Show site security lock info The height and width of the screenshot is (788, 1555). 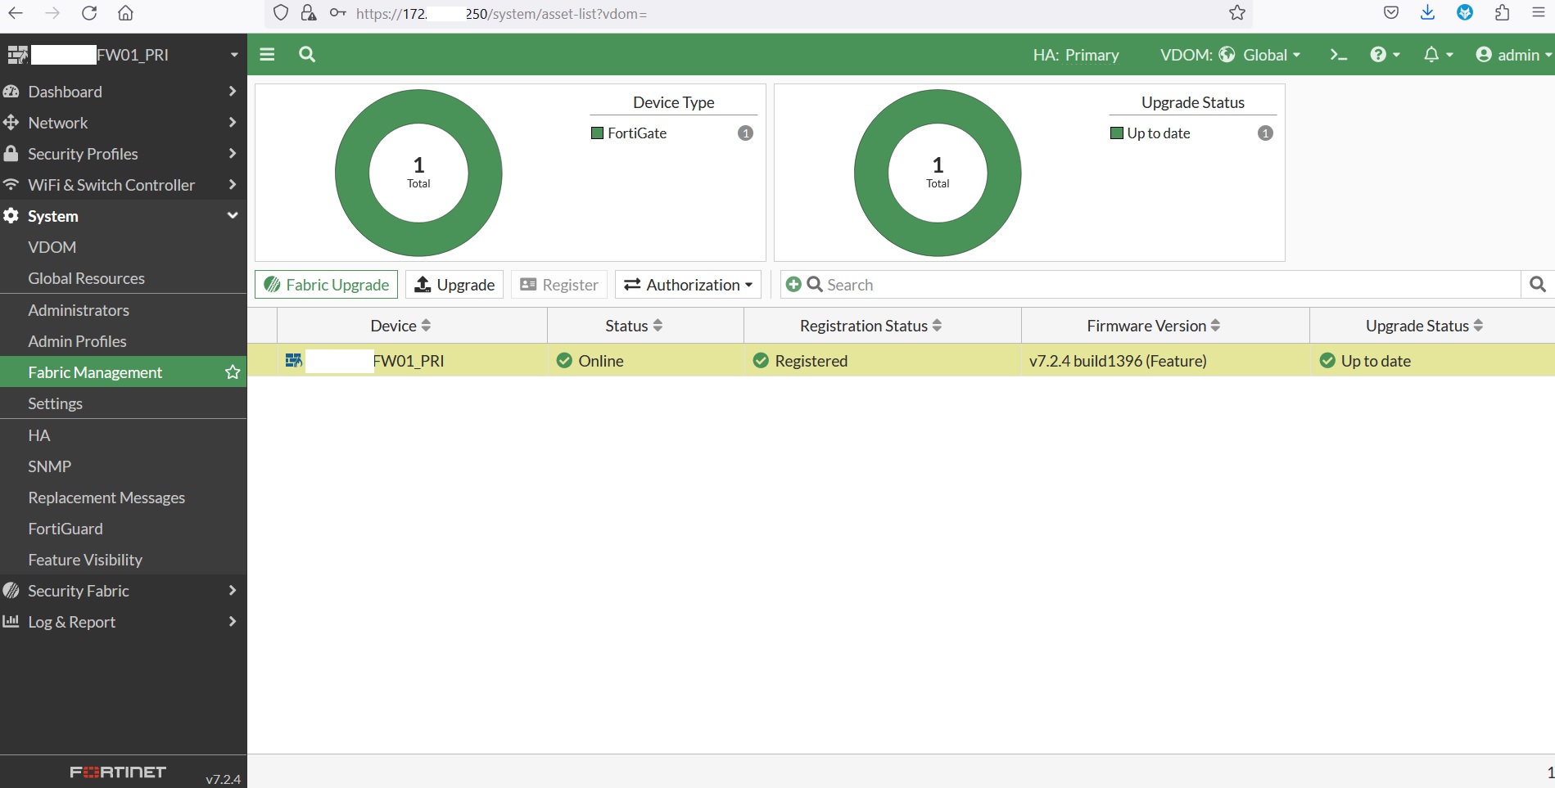pyautogui.click(x=309, y=13)
